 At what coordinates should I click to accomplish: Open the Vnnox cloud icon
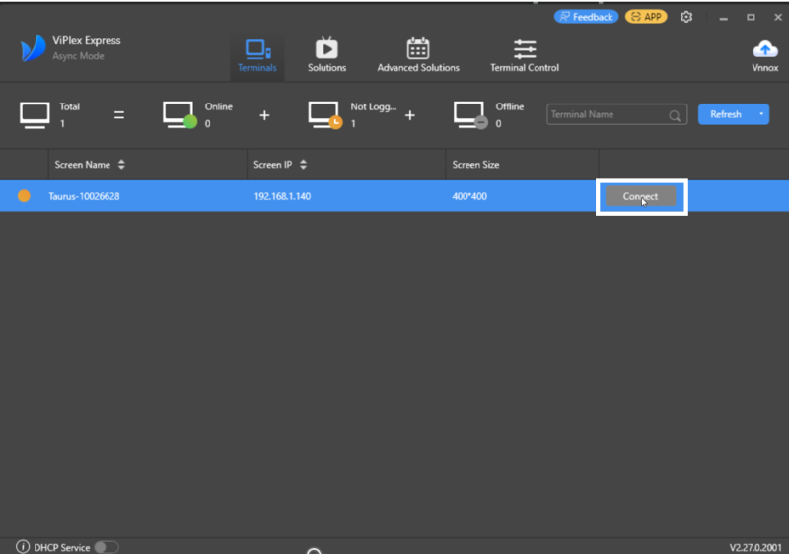click(x=765, y=50)
